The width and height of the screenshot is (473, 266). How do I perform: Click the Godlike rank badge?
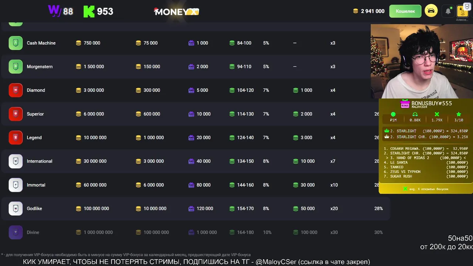pos(16,208)
